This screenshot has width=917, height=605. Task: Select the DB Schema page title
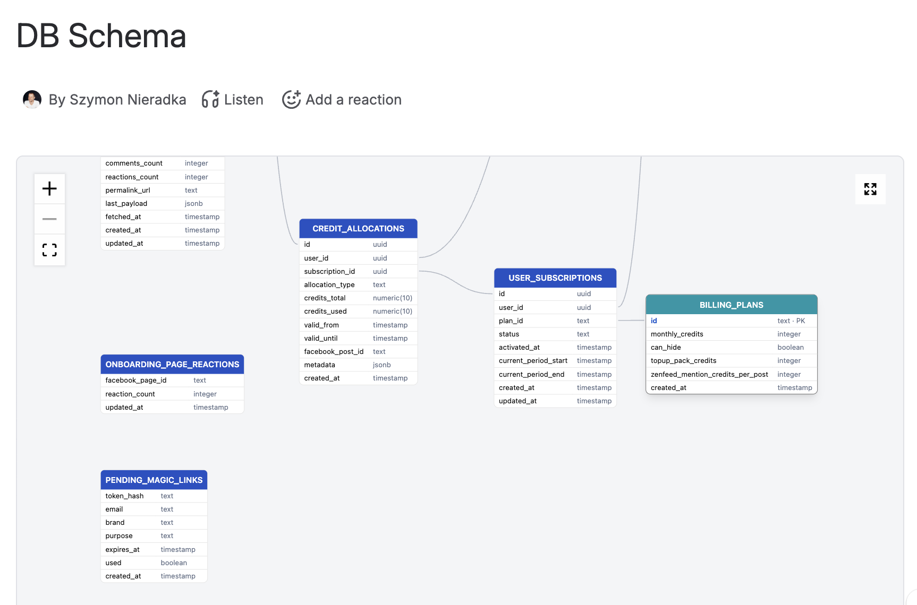(x=101, y=36)
